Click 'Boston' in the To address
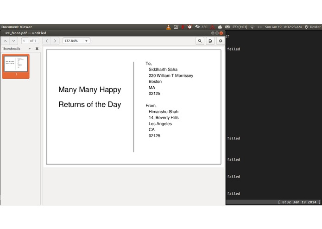The image size is (322, 229). (x=155, y=82)
